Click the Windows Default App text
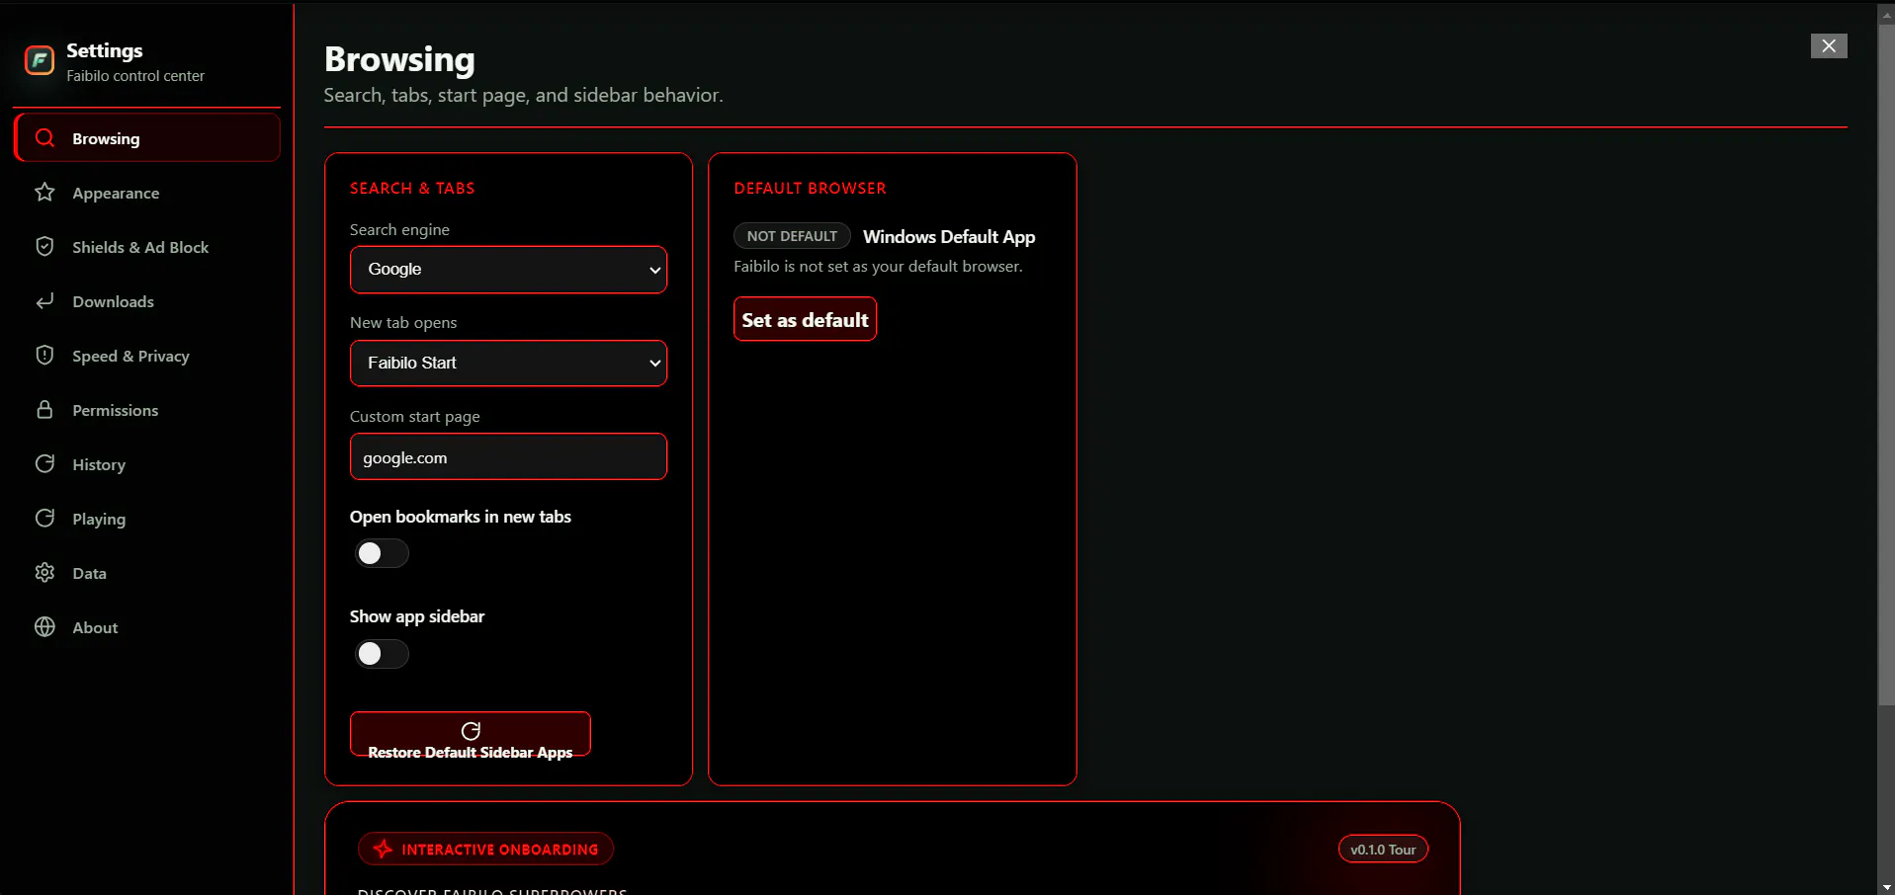Viewport: 1895px width, 895px height. point(949,237)
